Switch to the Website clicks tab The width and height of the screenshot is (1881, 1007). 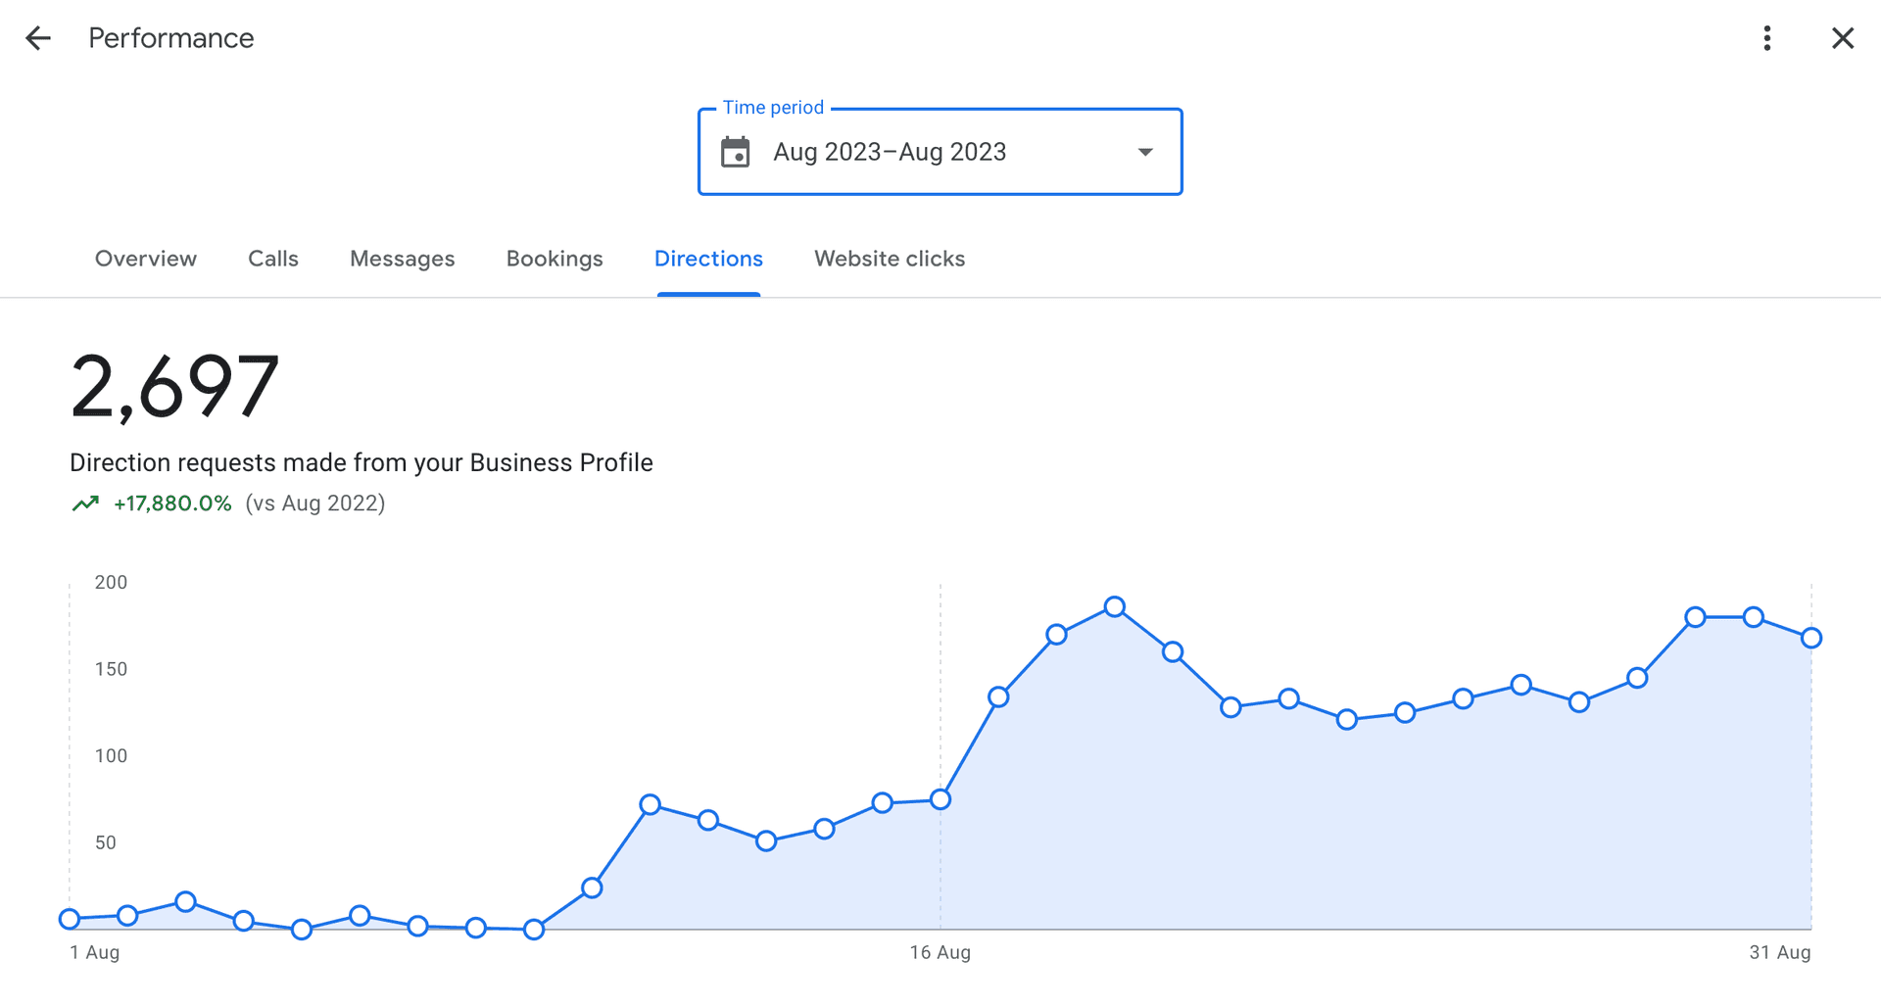pyautogui.click(x=889, y=259)
